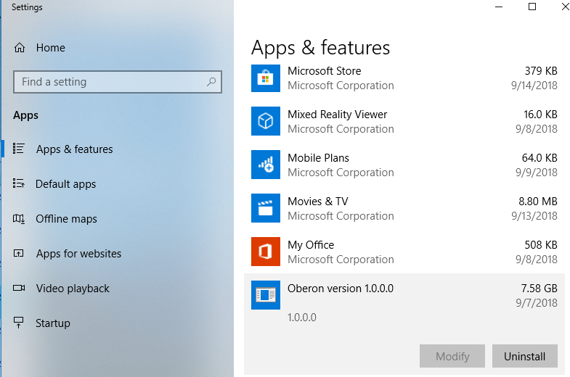Click the Offline maps icon

[x=19, y=218]
